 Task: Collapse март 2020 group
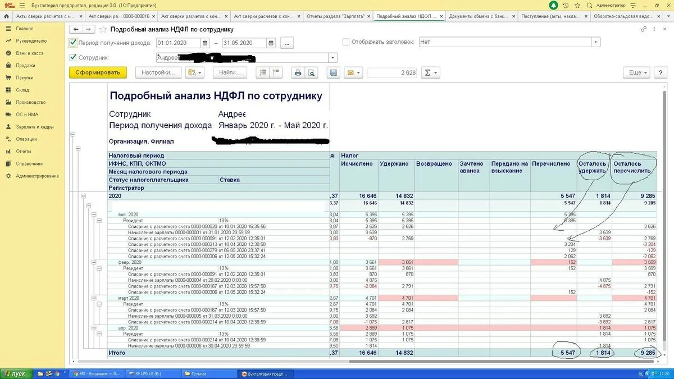[94, 298]
